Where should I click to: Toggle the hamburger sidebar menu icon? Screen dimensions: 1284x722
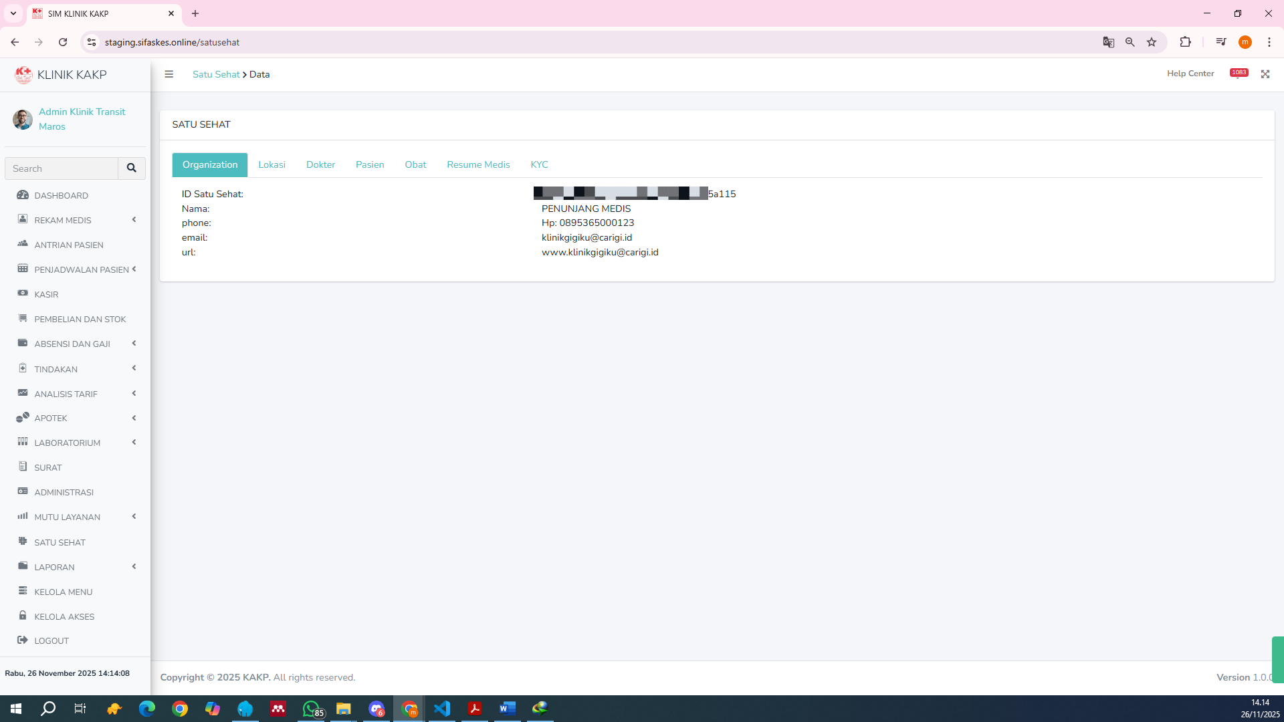(169, 74)
